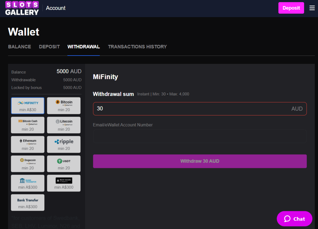
Task: Open the live Chat button
Action: click(x=294, y=219)
